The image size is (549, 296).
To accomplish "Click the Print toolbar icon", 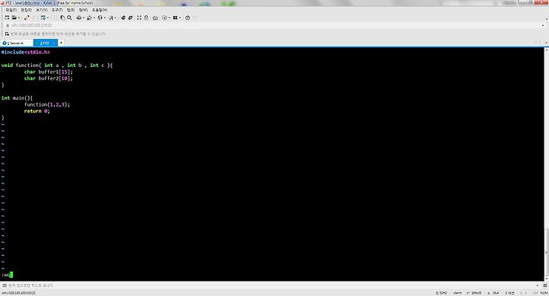I will pyautogui.click(x=79, y=18).
